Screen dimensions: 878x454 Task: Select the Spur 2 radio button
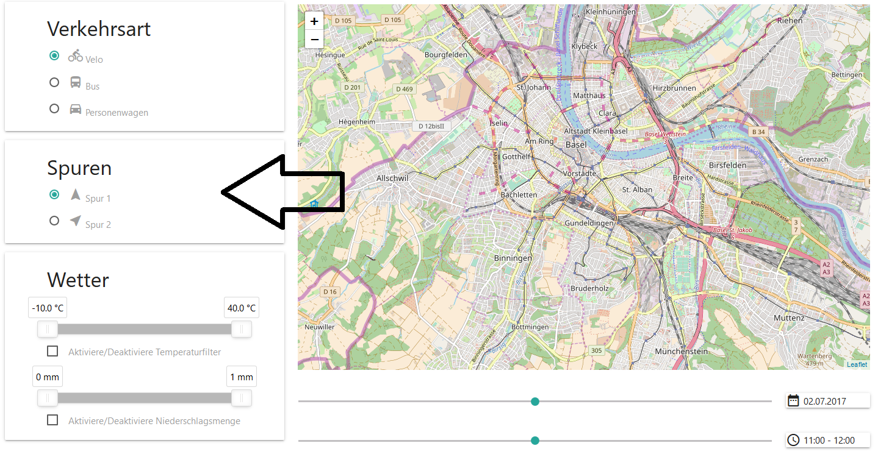pyautogui.click(x=54, y=221)
